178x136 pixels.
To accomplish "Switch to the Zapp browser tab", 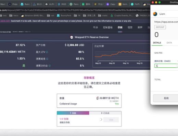I will 111,4.
